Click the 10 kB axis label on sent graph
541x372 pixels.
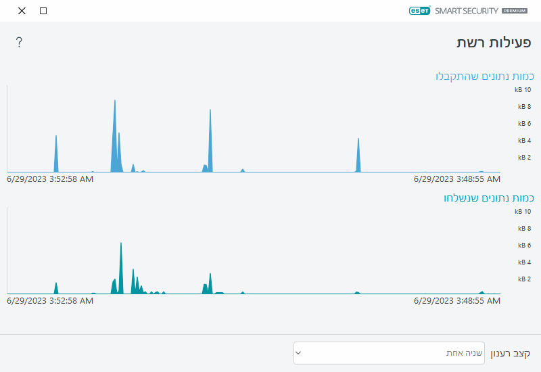523,212
